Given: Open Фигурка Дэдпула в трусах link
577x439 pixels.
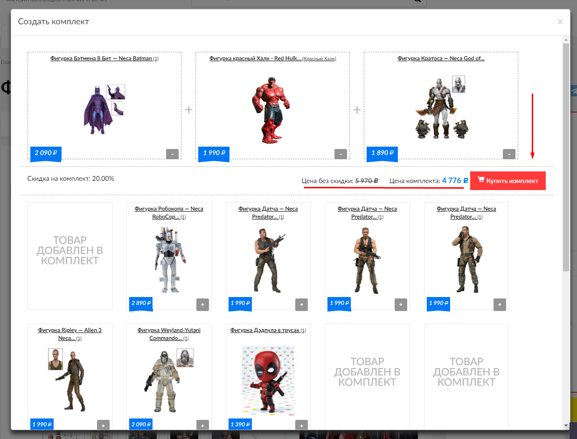Looking at the screenshot, I should (265, 330).
